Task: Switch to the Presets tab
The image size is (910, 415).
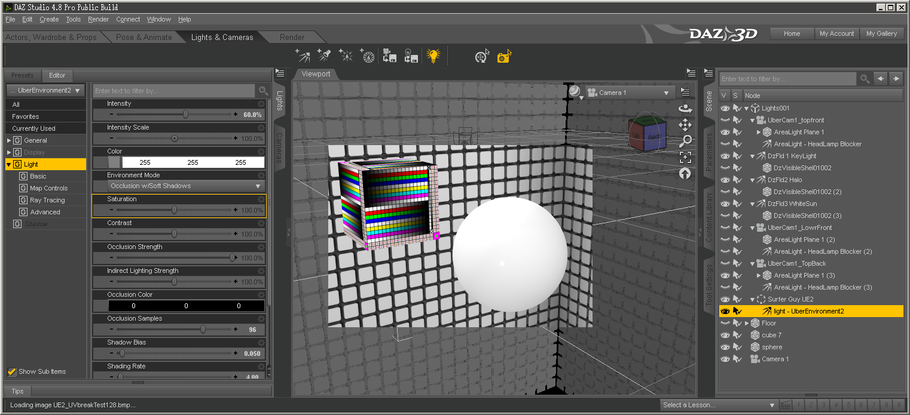Action: [x=23, y=75]
